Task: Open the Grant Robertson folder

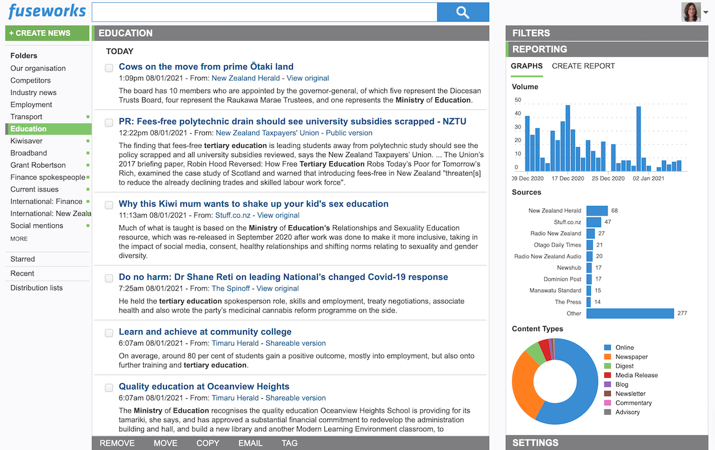Action: (x=38, y=165)
